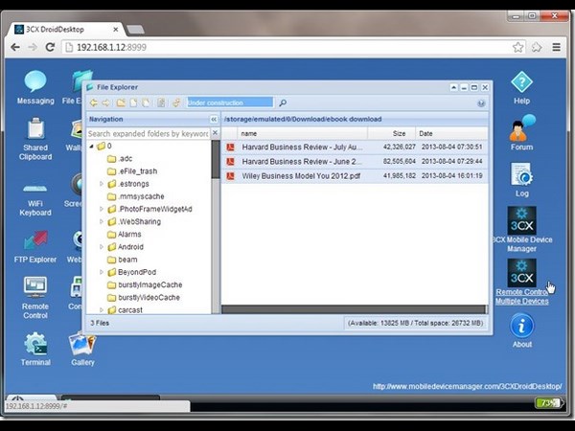
Task: Sort files by the Date column
Action: (x=451, y=133)
